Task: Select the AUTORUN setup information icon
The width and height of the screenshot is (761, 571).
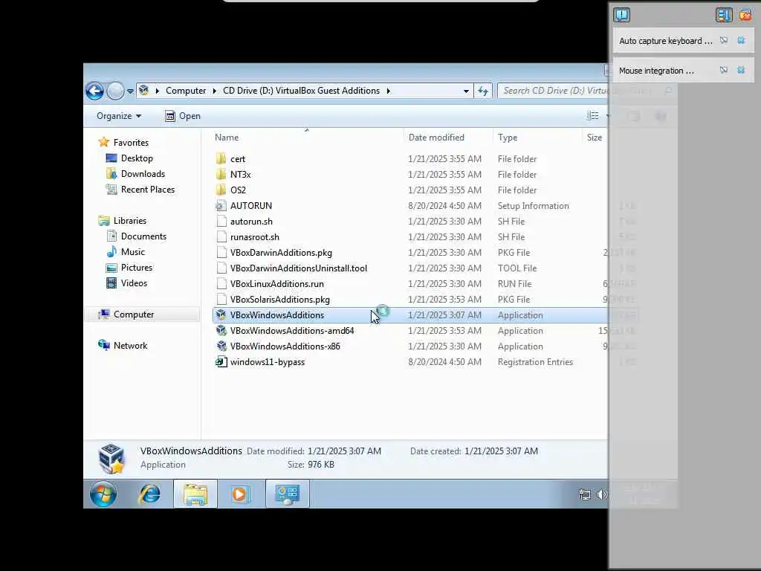Action: 221,205
